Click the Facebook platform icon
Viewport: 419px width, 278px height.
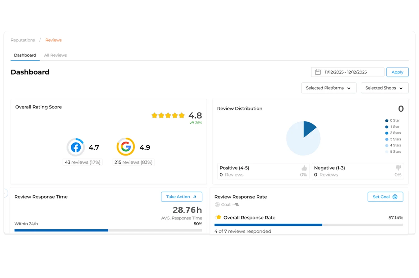pos(76,147)
